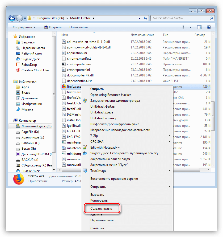Click the admin shield icon in menu

(x=85, y=101)
